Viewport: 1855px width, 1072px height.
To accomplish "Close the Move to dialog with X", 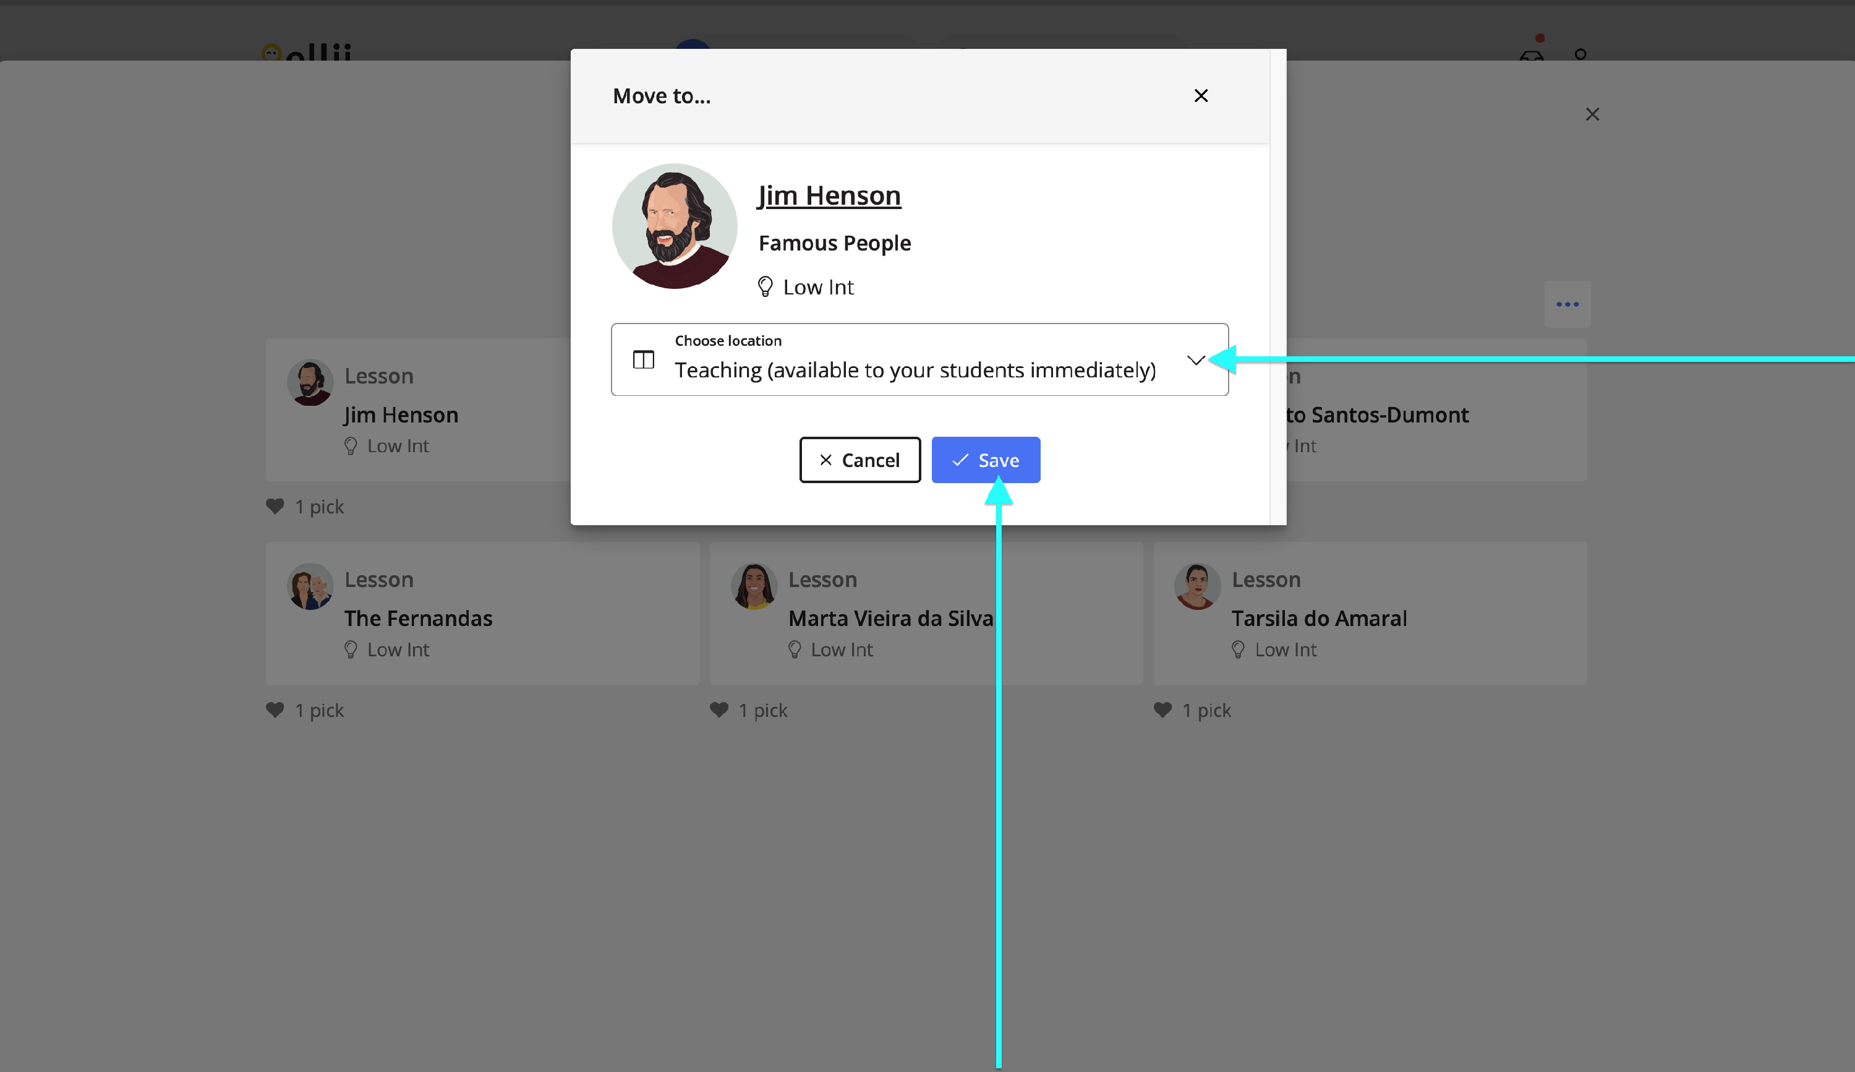I will pos(1200,96).
